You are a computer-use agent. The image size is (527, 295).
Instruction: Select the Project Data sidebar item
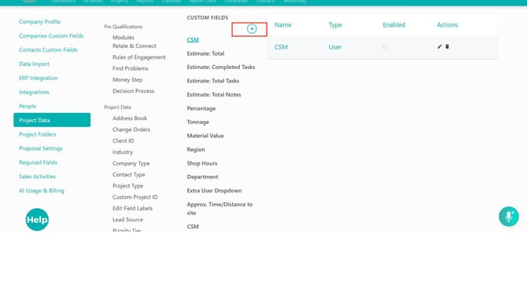click(x=52, y=120)
